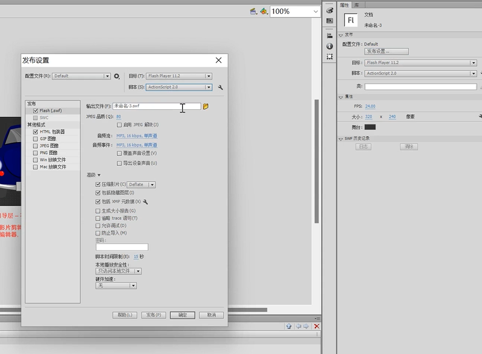This screenshot has width=482, height=354.
Task: Open hardware acceleration dropdown
Action: (116, 286)
